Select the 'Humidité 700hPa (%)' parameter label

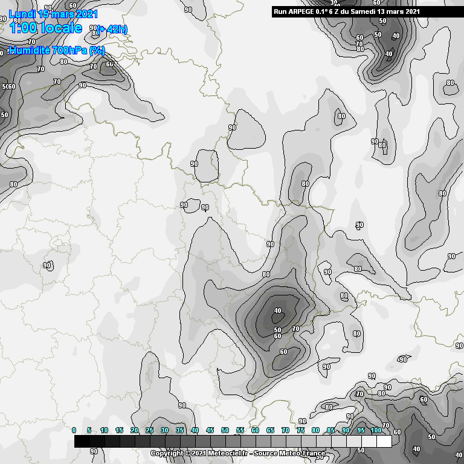[x=57, y=51]
